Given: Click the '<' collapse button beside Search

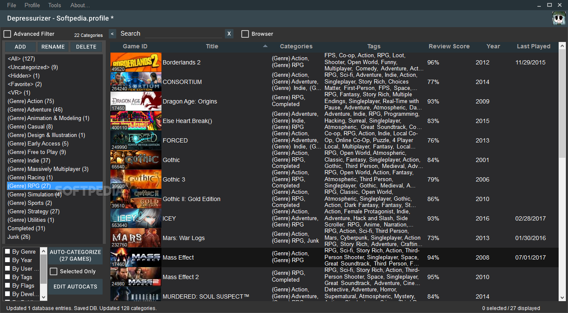Looking at the screenshot, I should coord(112,34).
